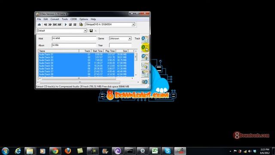Stop playback with the Stop button
Viewport: 275px width, 155px height.
[70, 25]
